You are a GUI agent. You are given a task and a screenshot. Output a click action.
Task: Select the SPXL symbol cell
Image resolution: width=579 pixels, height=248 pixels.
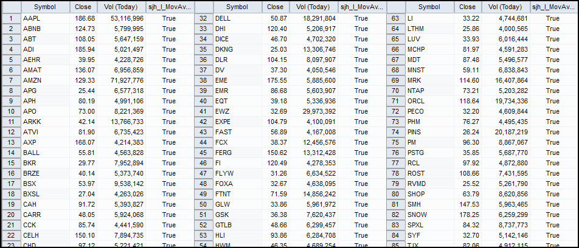[x=430, y=225]
